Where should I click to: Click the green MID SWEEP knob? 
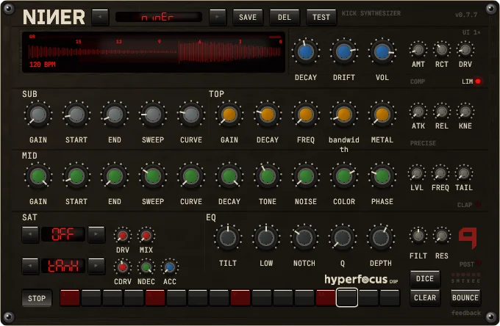coord(153,176)
